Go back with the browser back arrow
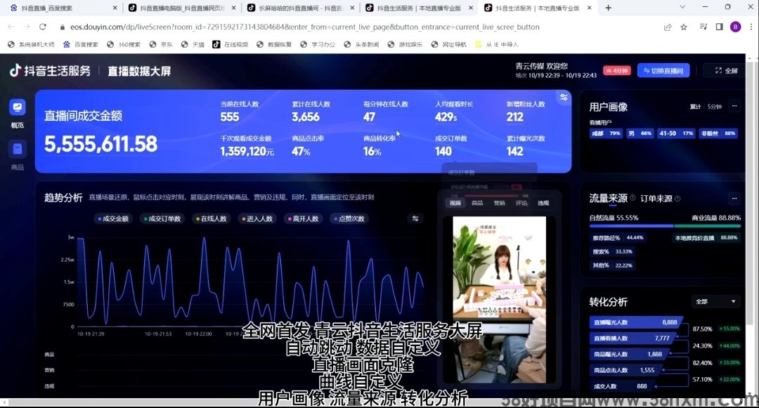 (x=11, y=27)
